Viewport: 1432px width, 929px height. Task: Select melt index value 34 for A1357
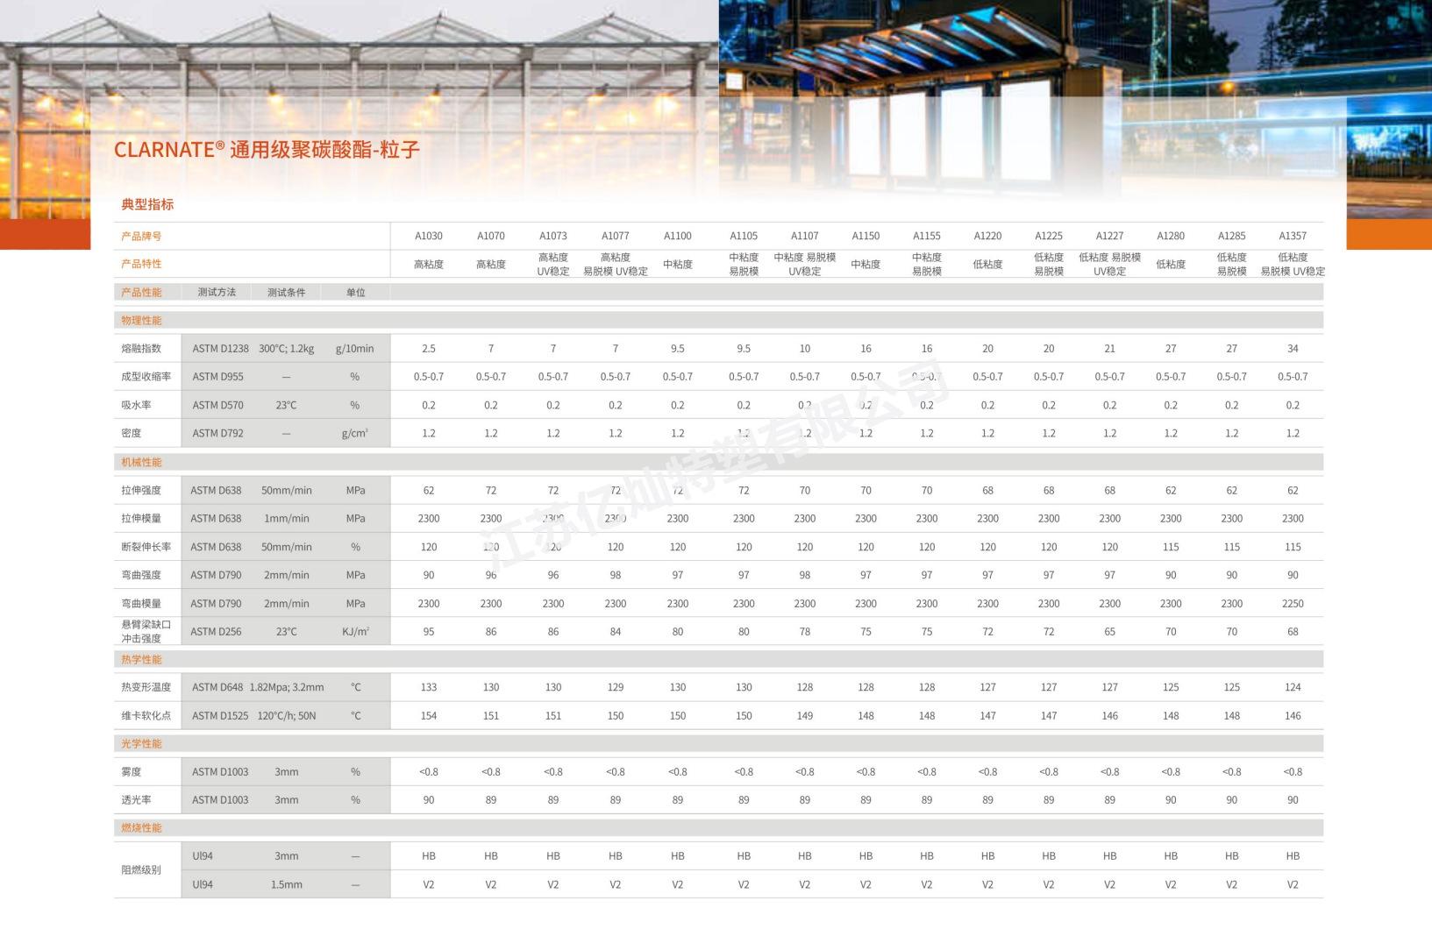(x=1293, y=349)
